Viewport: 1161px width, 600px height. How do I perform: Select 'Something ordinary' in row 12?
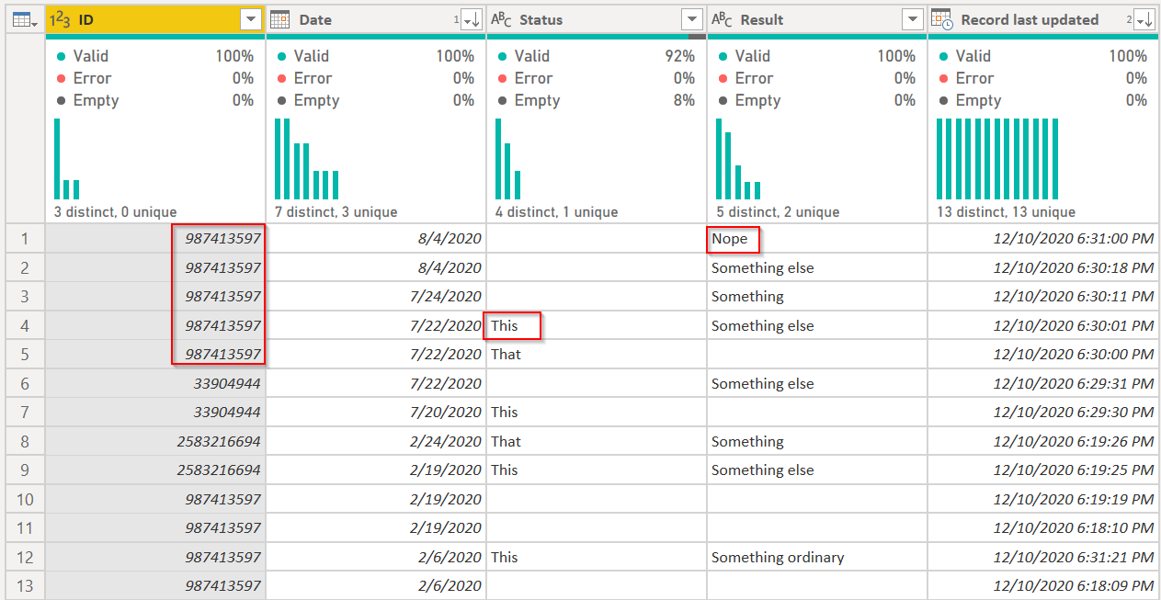coord(817,558)
